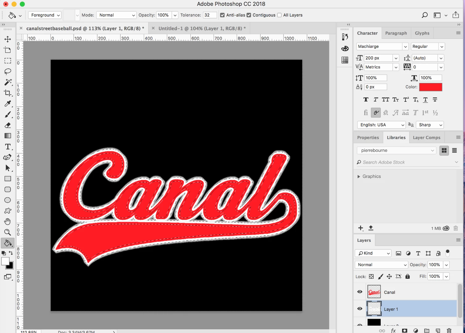Select the Lasso tool
The width and height of the screenshot is (465, 333).
(x=8, y=72)
